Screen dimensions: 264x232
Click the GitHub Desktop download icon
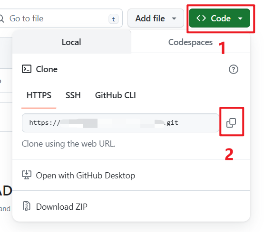[27, 175]
